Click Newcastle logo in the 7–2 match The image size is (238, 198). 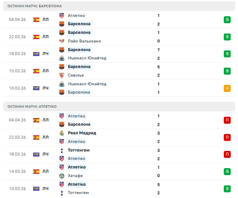point(62,58)
